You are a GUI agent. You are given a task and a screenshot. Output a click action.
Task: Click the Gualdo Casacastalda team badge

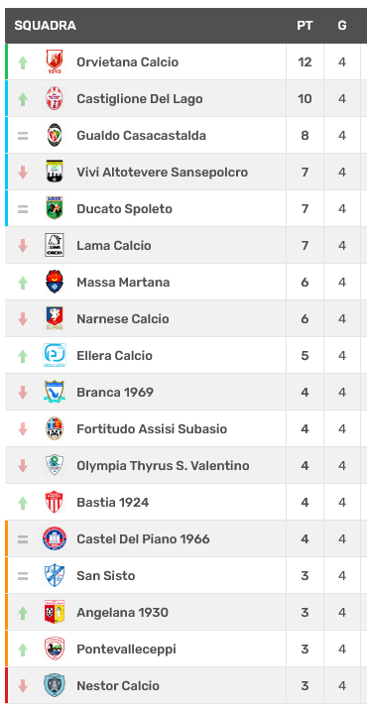[x=55, y=136]
